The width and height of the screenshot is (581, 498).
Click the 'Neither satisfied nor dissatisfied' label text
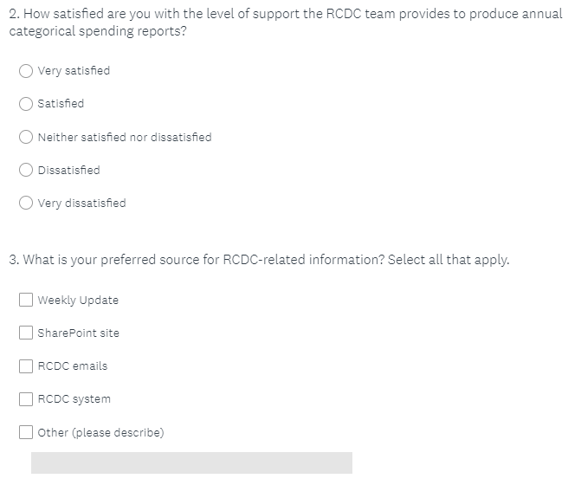[x=125, y=137]
